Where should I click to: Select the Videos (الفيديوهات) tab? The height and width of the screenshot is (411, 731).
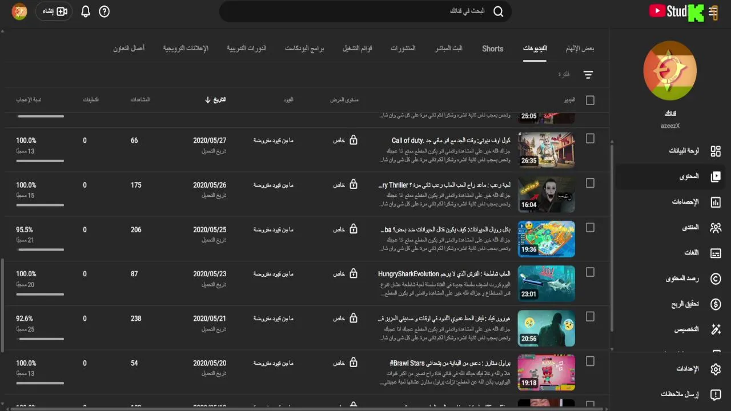click(535, 49)
